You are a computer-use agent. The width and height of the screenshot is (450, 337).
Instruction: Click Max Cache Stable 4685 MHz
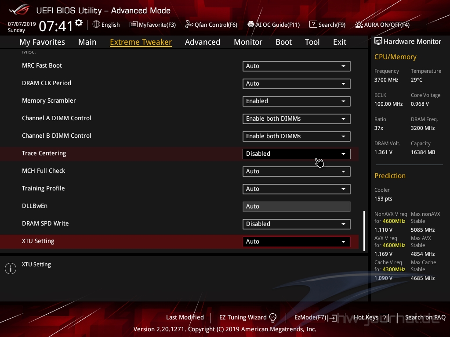(x=423, y=278)
